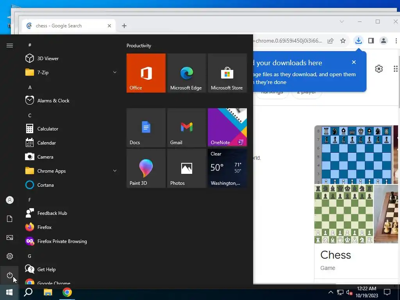Open the network tray icon
Image resolution: width=400 pixels, height=300 pixels.
pos(340,292)
